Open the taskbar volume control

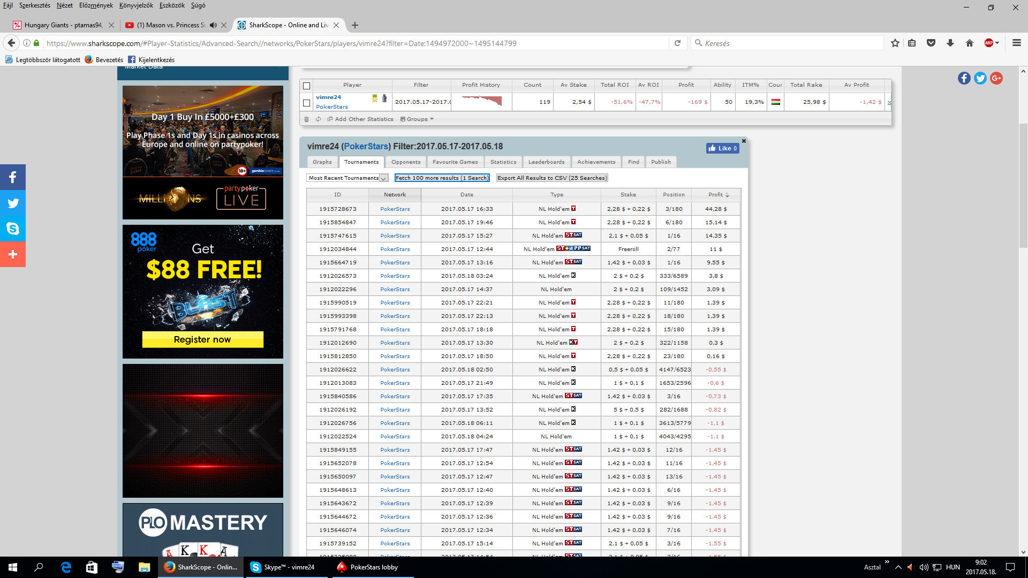[x=924, y=567]
